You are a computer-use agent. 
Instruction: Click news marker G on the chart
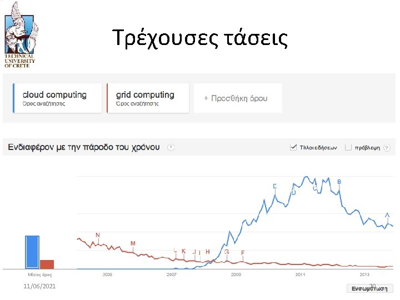[x=227, y=252]
